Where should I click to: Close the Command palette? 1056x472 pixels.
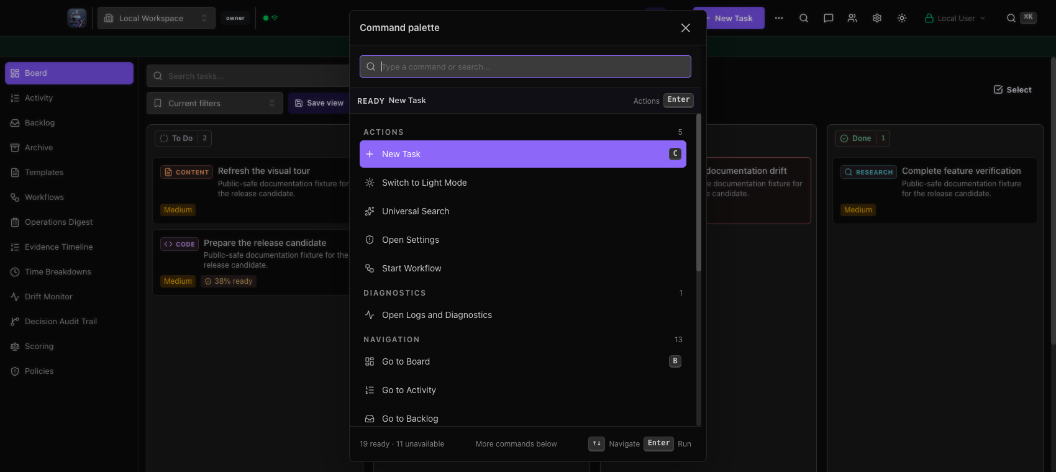686,28
